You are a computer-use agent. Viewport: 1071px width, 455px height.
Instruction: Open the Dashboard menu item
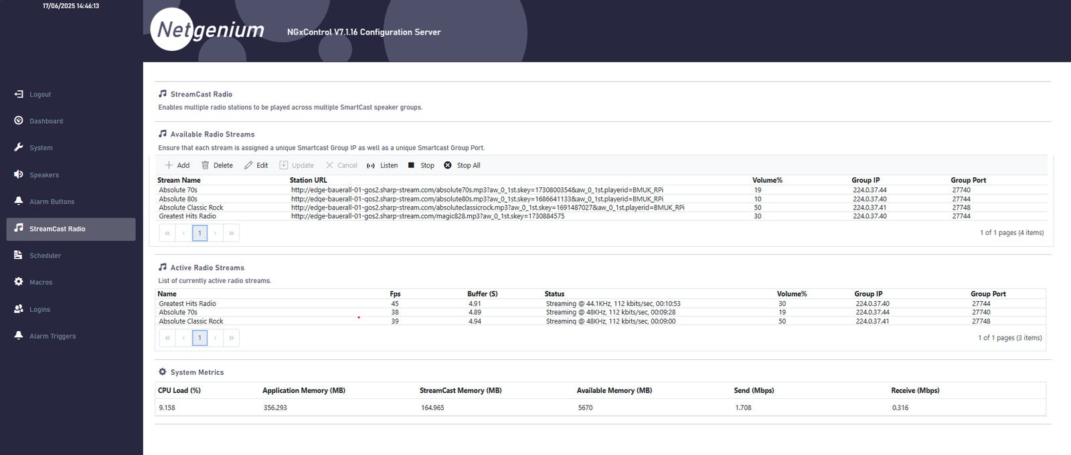46,121
